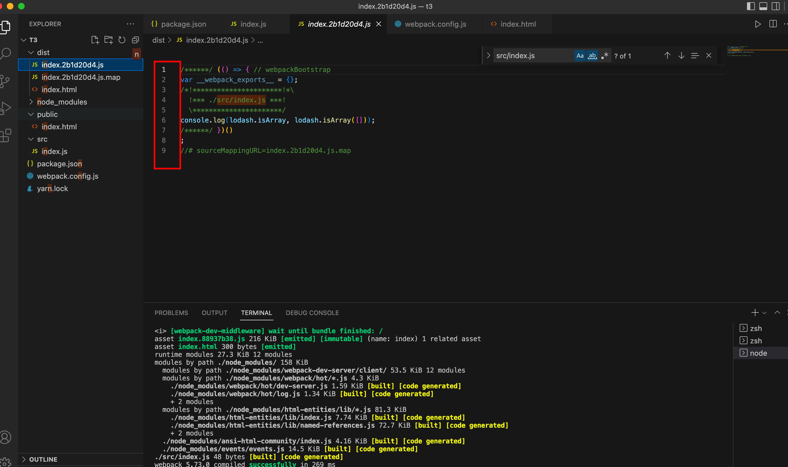The image size is (788, 467).
Task: Click line number 6 in gutter
Action: coord(164,120)
